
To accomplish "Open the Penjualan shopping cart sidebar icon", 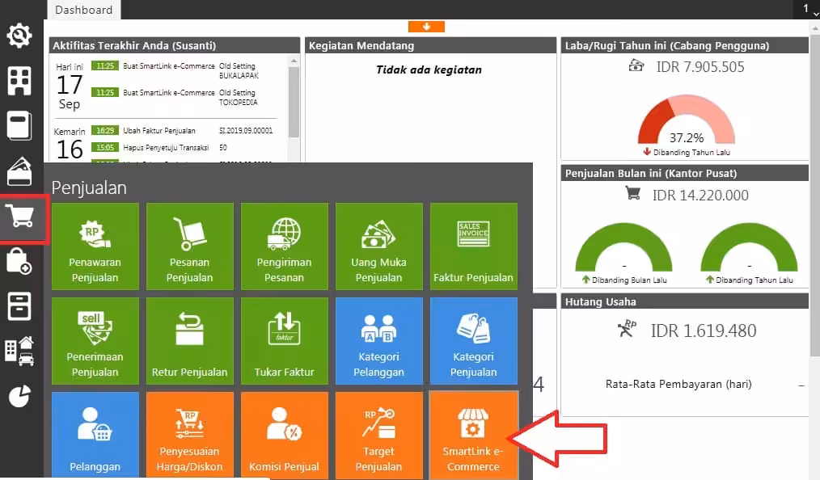I will (20, 217).
